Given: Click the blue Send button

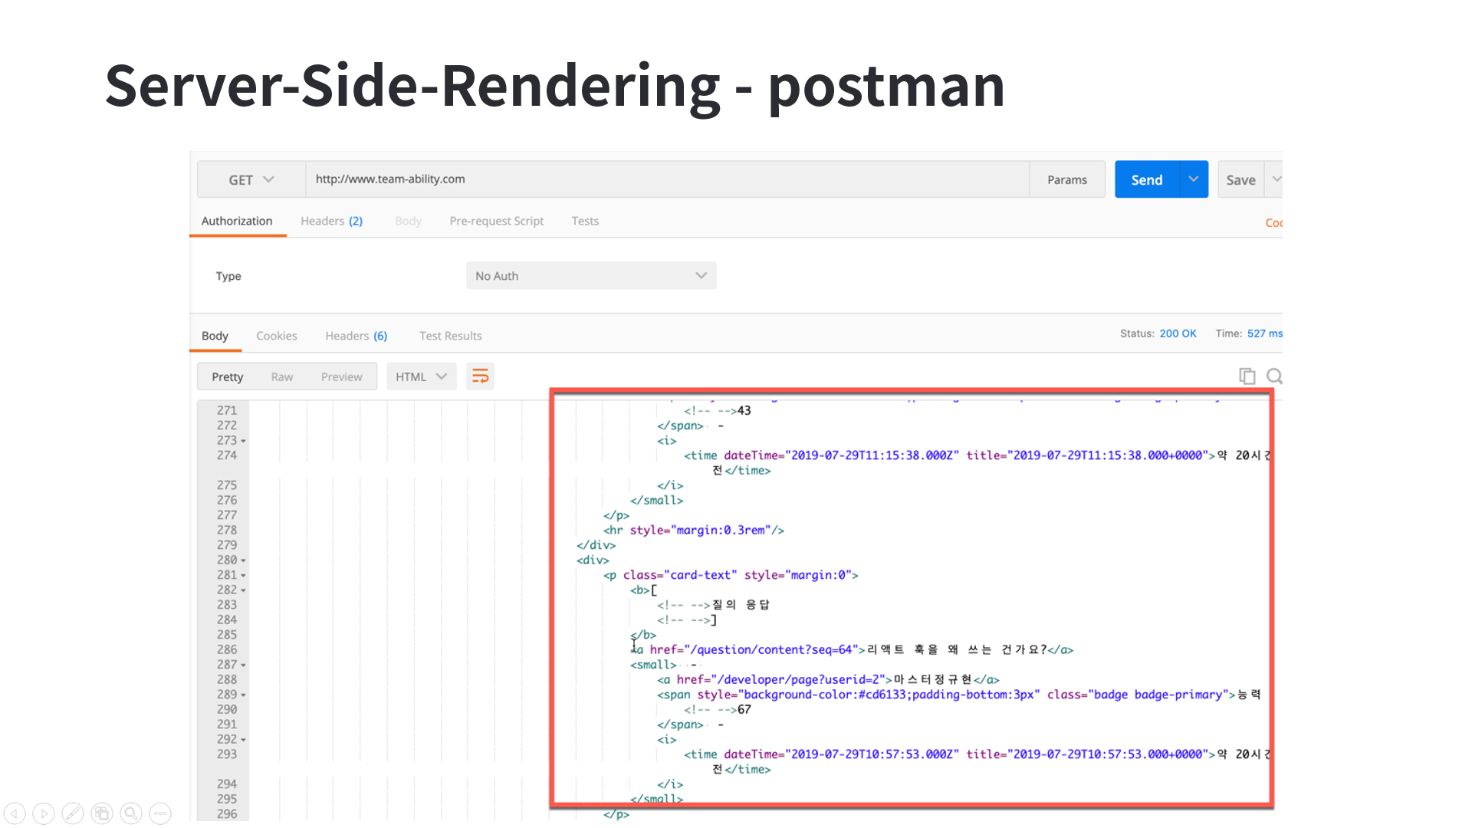Looking at the screenshot, I should (x=1146, y=179).
